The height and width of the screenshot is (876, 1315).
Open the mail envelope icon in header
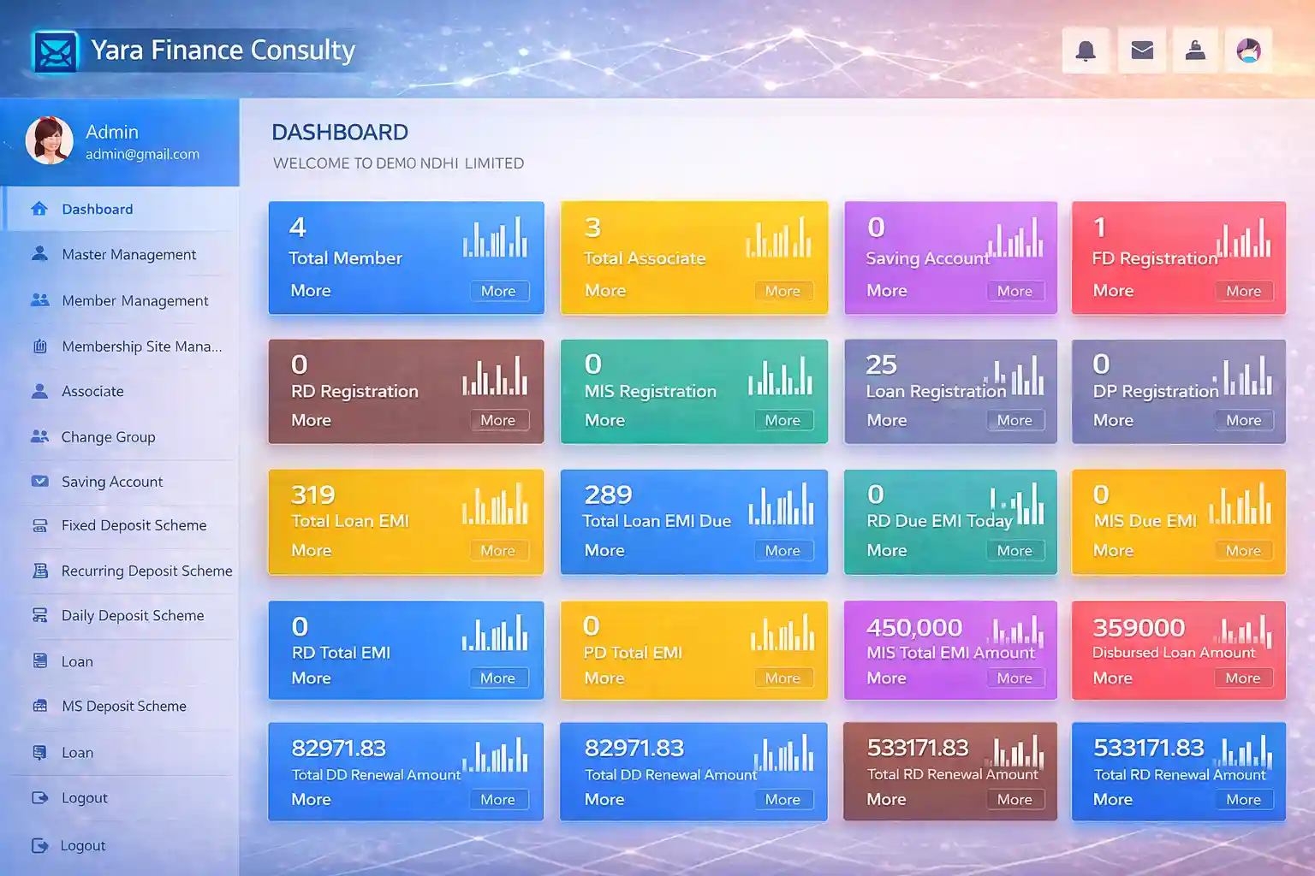(x=1142, y=50)
